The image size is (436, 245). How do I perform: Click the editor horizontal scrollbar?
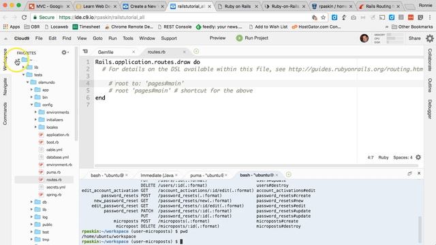256,166
